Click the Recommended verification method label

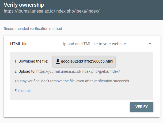coord(33,29)
